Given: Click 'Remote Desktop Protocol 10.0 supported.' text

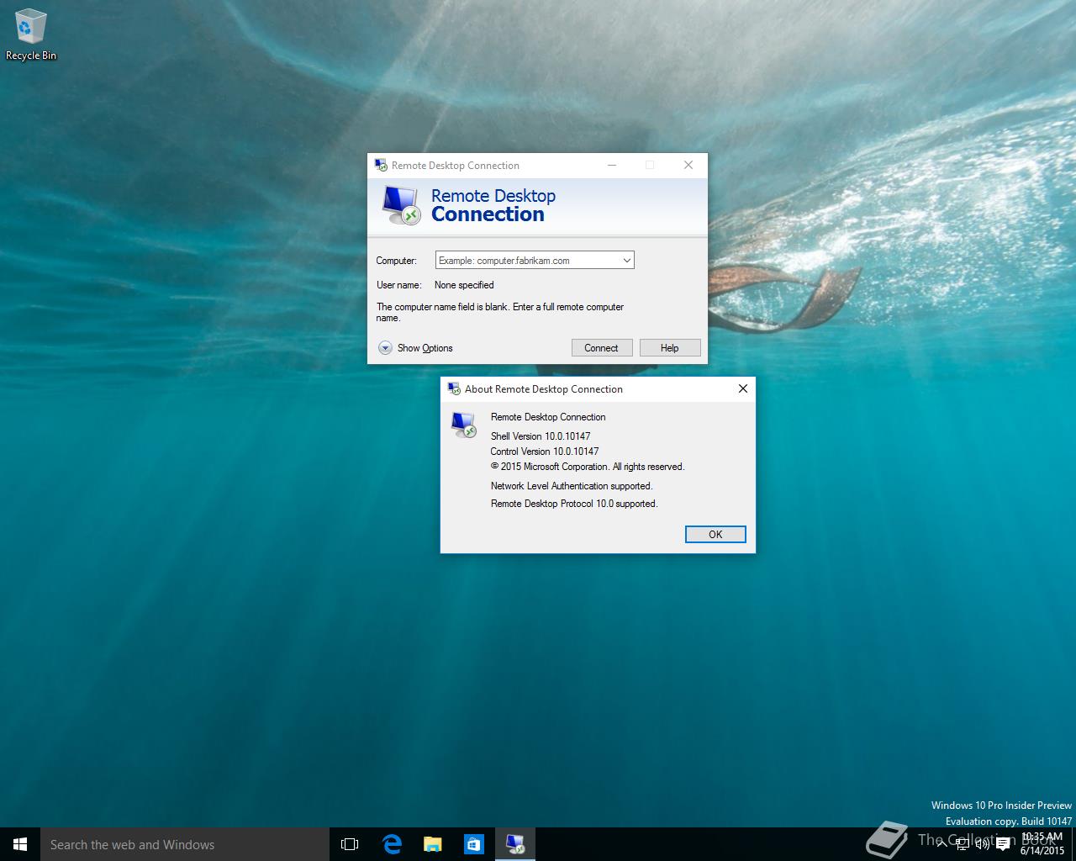Looking at the screenshot, I should [574, 504].
